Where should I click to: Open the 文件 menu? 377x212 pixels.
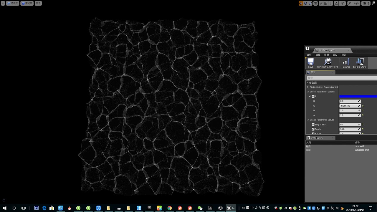(x=309, y=55)
